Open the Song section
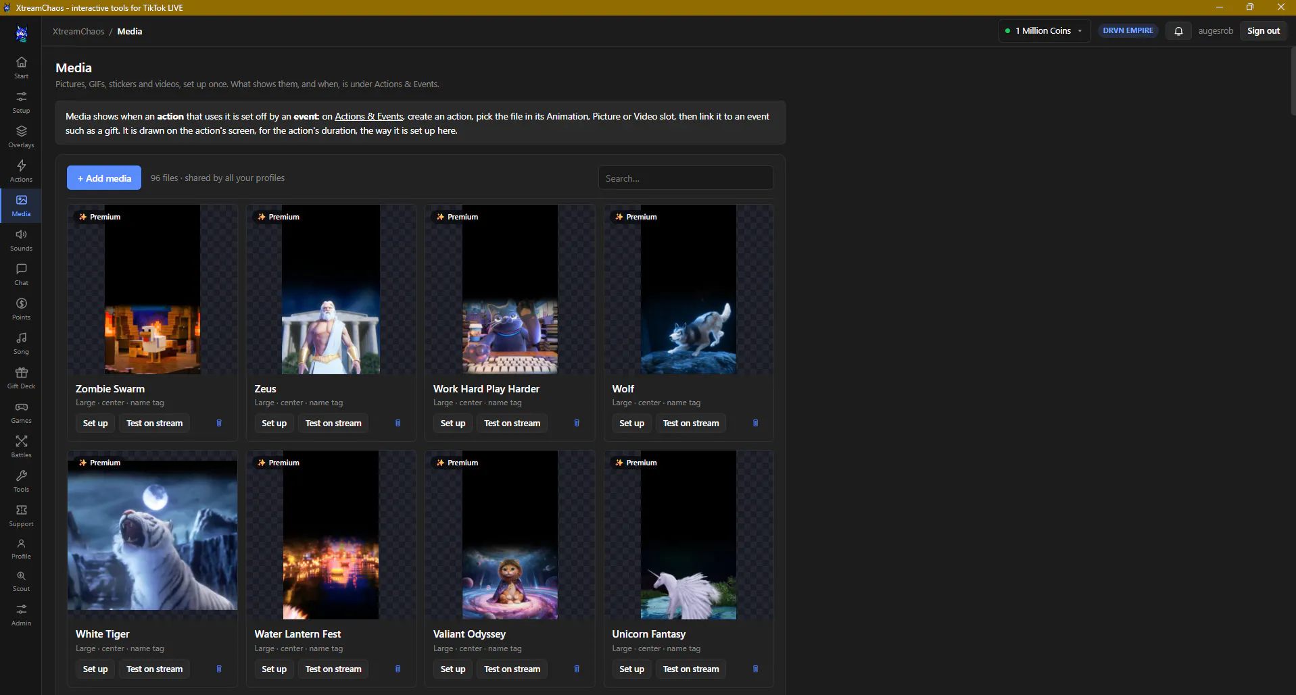 pos(21,343)
